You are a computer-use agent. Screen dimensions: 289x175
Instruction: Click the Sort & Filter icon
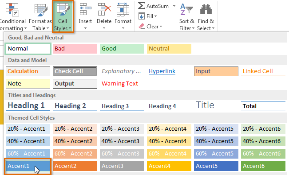(186, 9)
